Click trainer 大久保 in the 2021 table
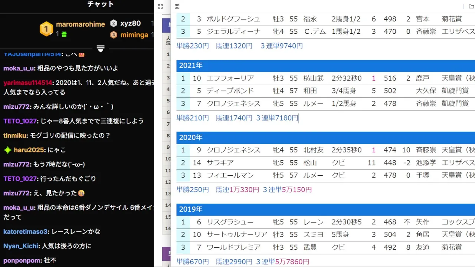This screenshot has width=475, height=267. 426,91
